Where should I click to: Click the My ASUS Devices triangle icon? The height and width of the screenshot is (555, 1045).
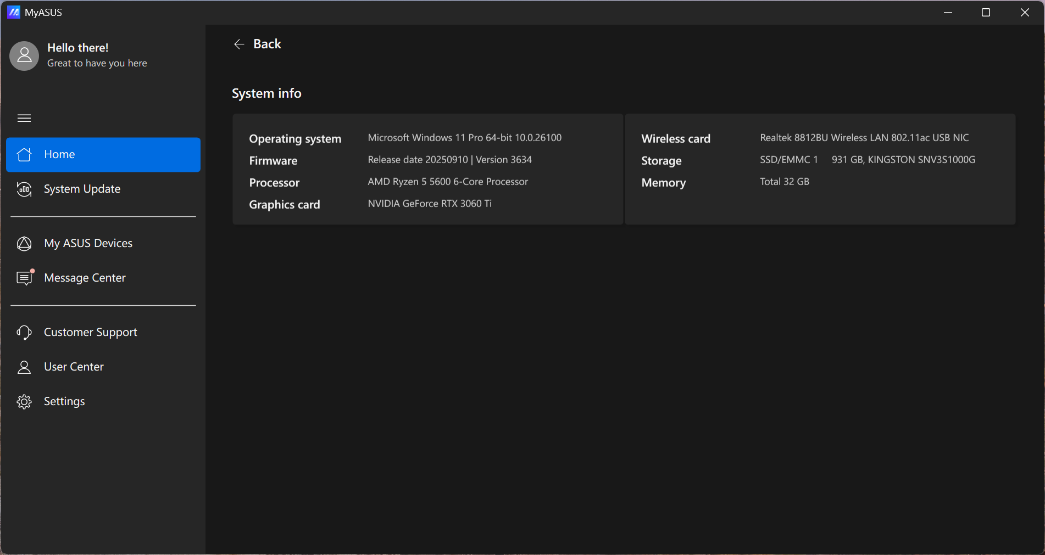point(24,243)
